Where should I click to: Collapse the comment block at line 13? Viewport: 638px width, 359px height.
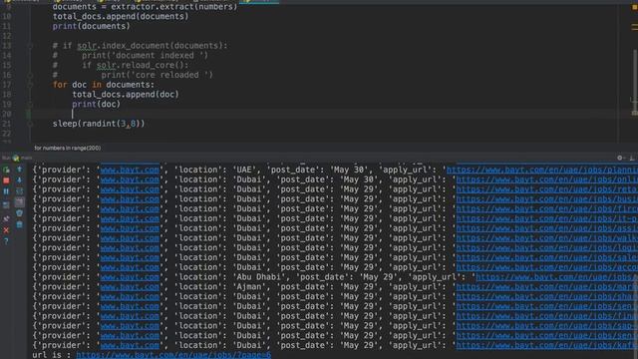tap(30, 46)
